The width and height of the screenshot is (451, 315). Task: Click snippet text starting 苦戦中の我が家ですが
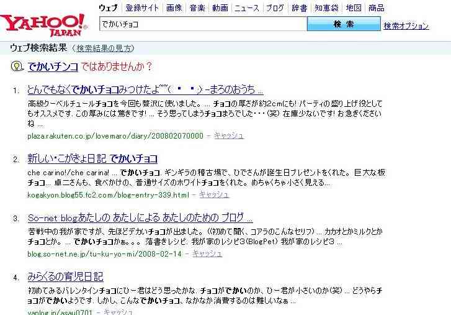(205, 236)
